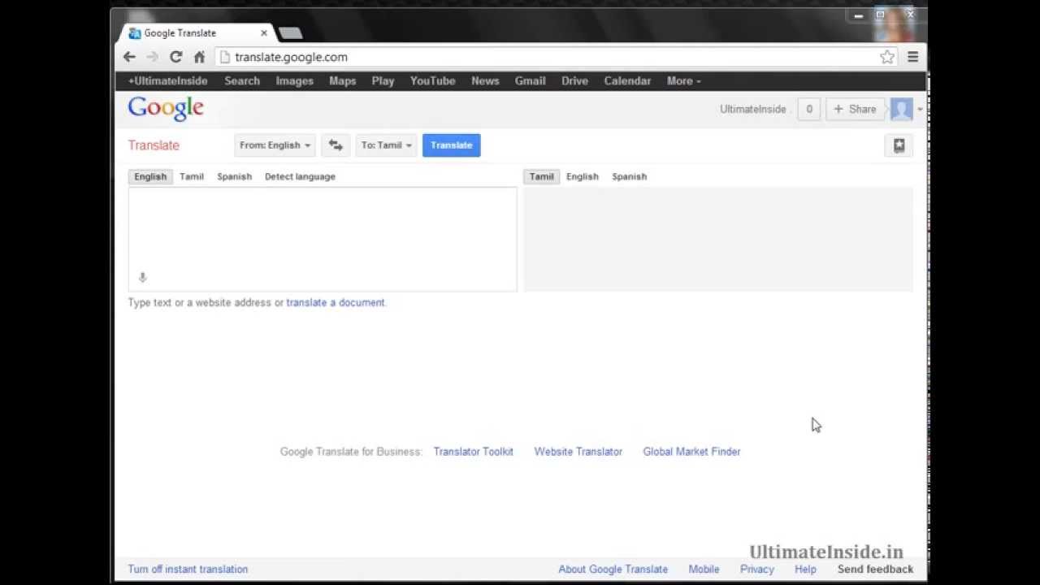Open the Chrome menu hamburger icon

coord(912,57)
